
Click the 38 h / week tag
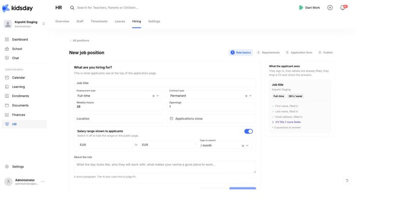pyautogui.click(x=295, y=96)
